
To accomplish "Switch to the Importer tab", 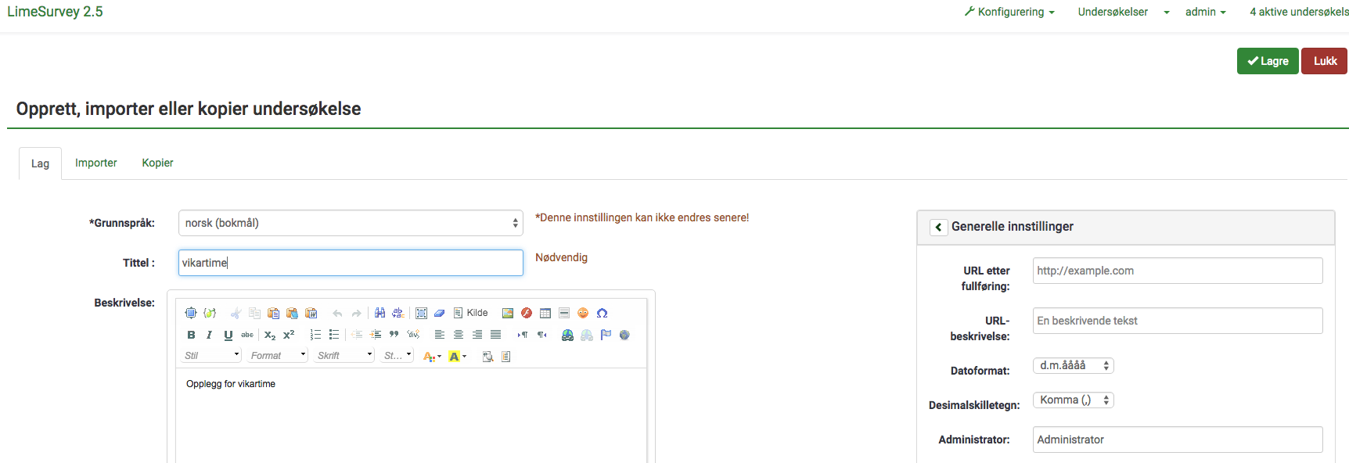I will (x=95, y=163).
